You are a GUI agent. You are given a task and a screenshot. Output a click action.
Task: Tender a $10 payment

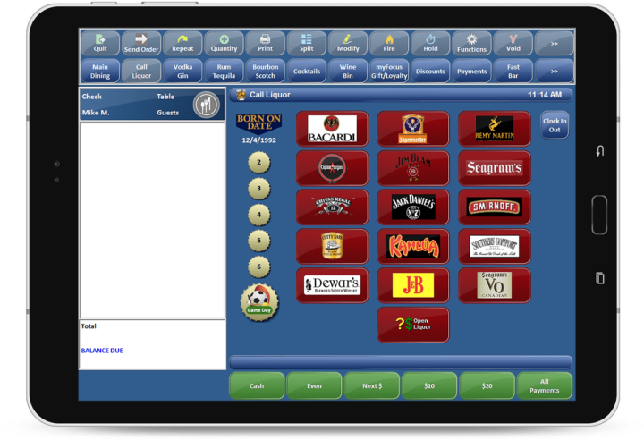pyautogui.click(x=429, y=385)
